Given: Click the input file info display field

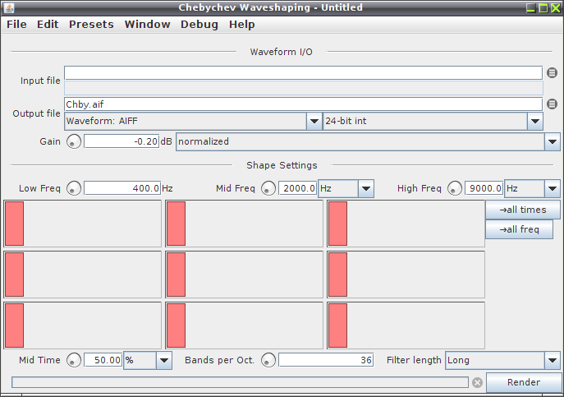Looking at the screenshot, I should click(304, 88).
